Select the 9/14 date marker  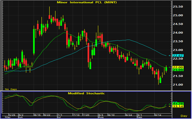point(158,115)
